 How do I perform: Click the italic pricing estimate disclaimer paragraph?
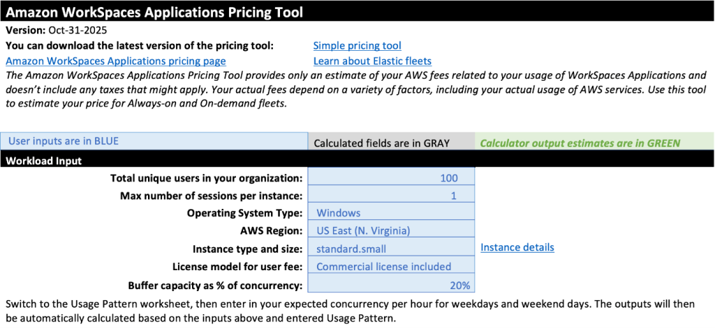(356, 89)
